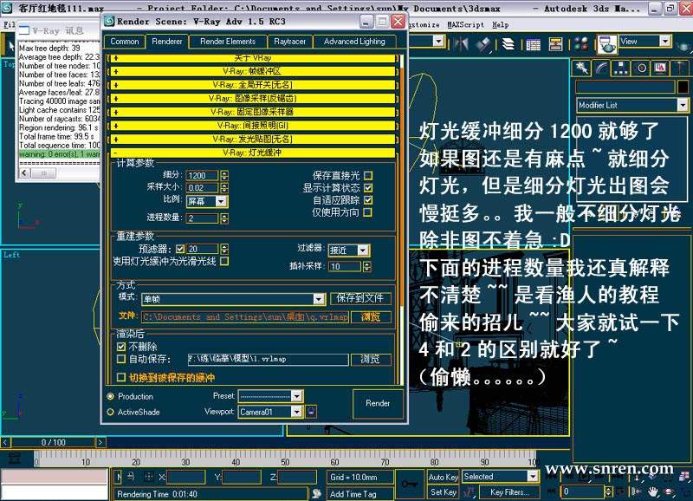Open the Viewport dropdown showing Camera01
693x501 pixels.
pyautogui.click(x=270, y=412)
